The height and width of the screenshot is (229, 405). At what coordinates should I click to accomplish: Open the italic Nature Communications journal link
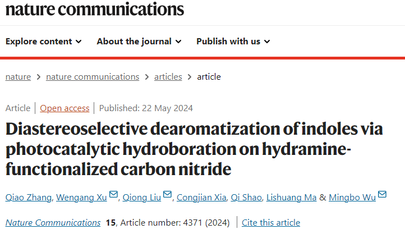tap(53, 222)
